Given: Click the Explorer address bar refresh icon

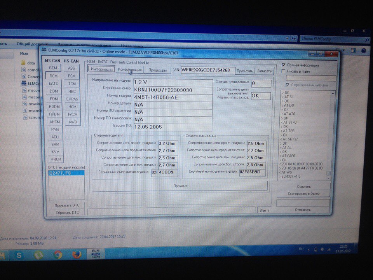Looking at the screenshot, I should click(x=294, y=38).
